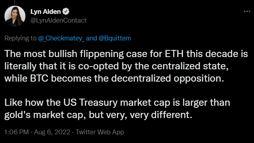Screen dimensions: 254x143
Task: Open the Twitter Web App source link
Action: (100, 132)
